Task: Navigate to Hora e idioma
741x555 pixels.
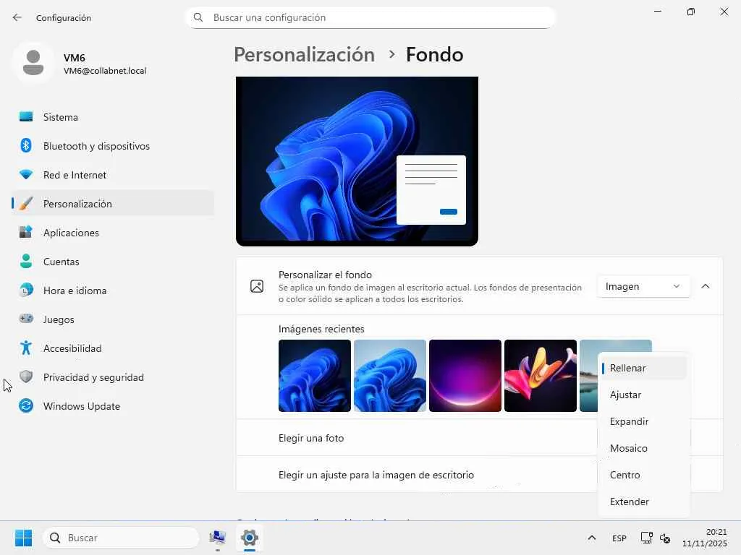Action: pyautogui.click(x=112, y=291)
